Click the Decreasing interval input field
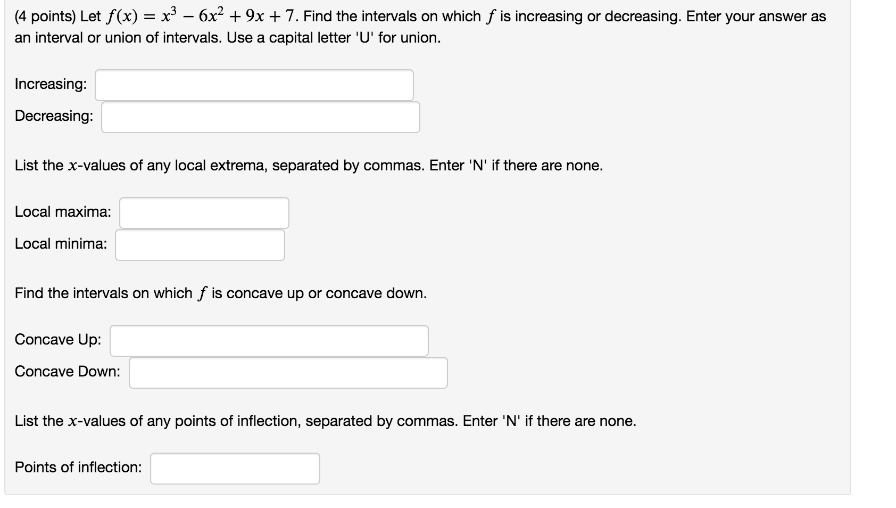 [x=260, y=117]
